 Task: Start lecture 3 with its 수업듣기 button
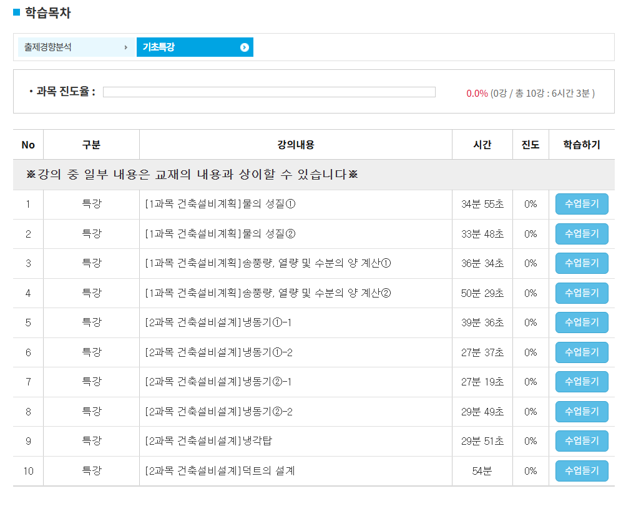(x=581, y=263)
